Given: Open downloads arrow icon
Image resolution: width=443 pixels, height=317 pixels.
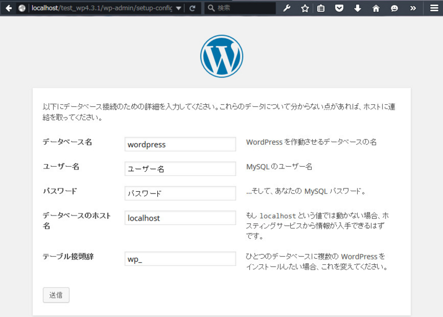Looking at the screenshot, I should coord(357,8).
